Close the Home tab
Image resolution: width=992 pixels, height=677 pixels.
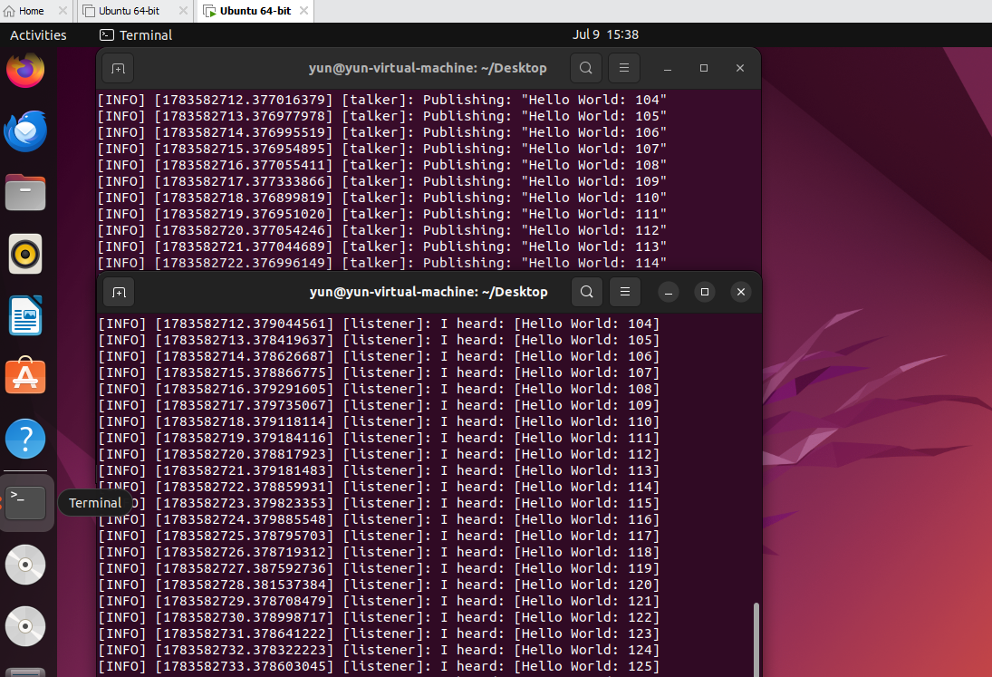[x=63, y=11]
